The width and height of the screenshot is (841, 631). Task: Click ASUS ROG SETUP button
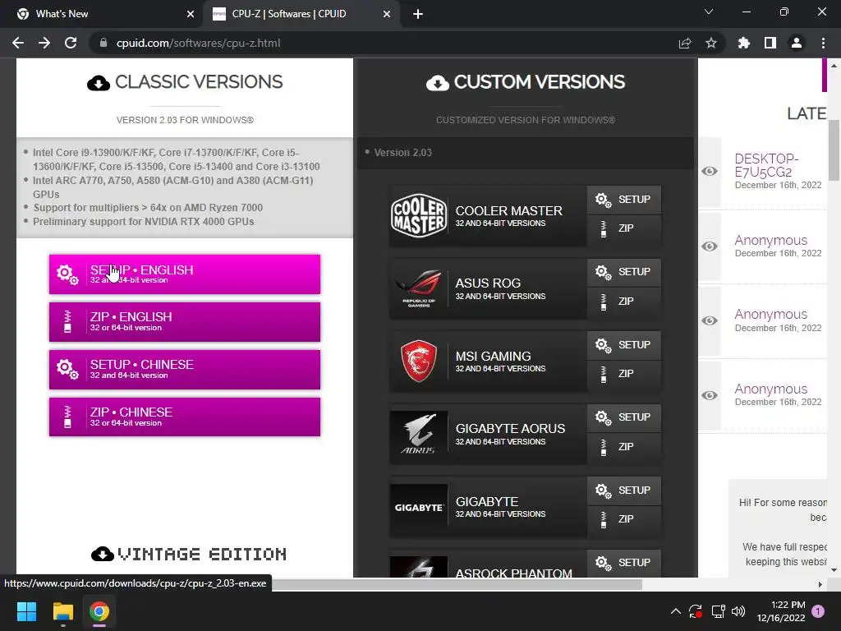click(x=624, y=272)
